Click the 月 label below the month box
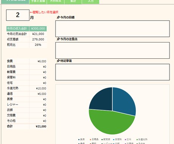 32,17
